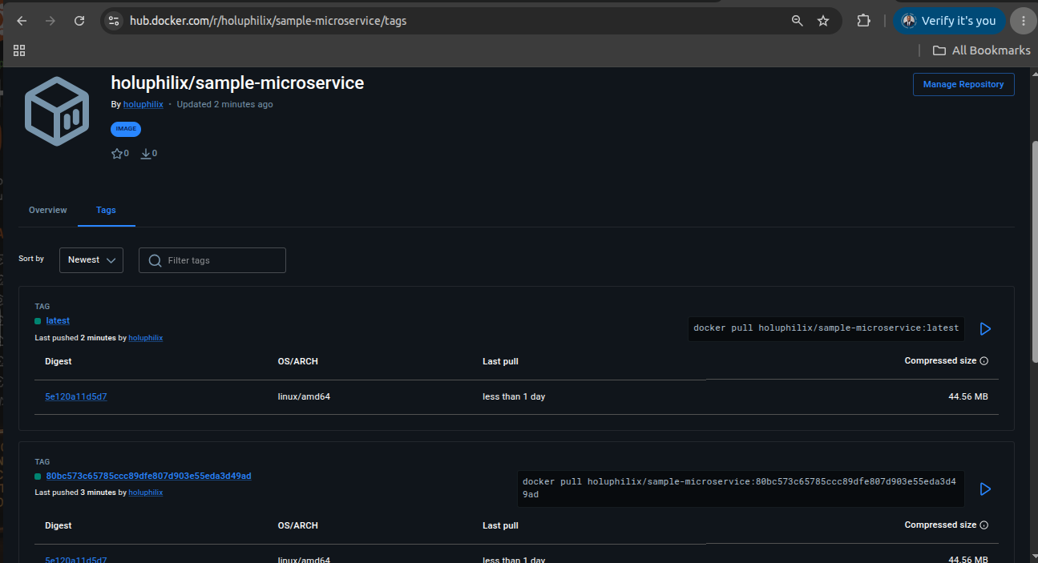Click Digest column header in latest tag
Image resolution: width=1038 pixels, height=563 pixels.
tap(59, 361)
